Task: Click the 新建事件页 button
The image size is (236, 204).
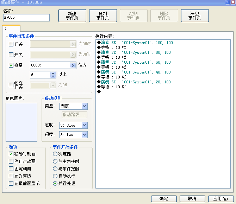Action: pos(72,15)
